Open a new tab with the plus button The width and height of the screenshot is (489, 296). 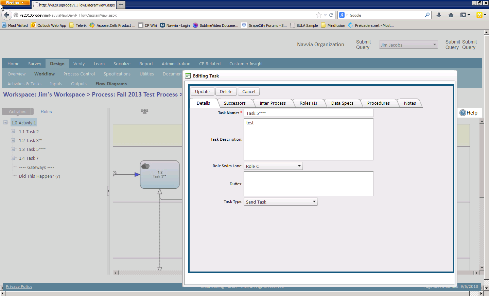[121, 5]
